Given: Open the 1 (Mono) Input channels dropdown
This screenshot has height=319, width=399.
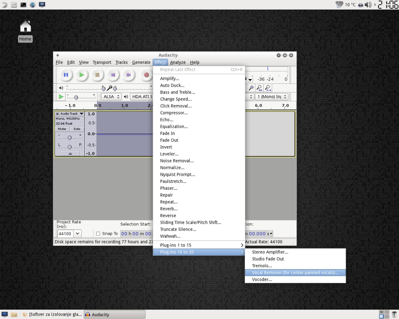Looking at the screenshot, I should [x=271, y=97].
